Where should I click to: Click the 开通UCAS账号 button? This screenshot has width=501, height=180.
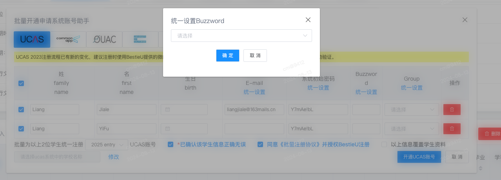419,157
